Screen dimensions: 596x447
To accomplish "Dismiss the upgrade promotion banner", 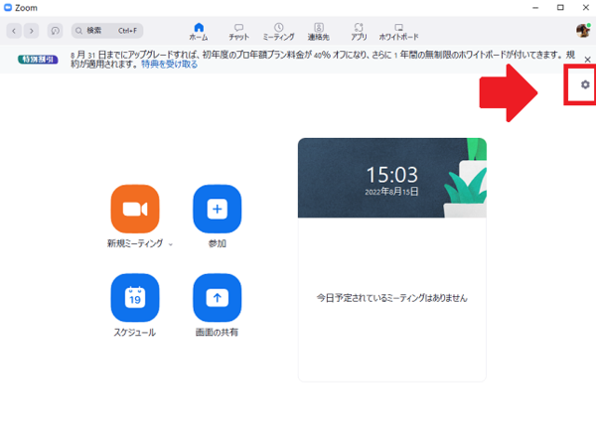I will coord(587,60).
